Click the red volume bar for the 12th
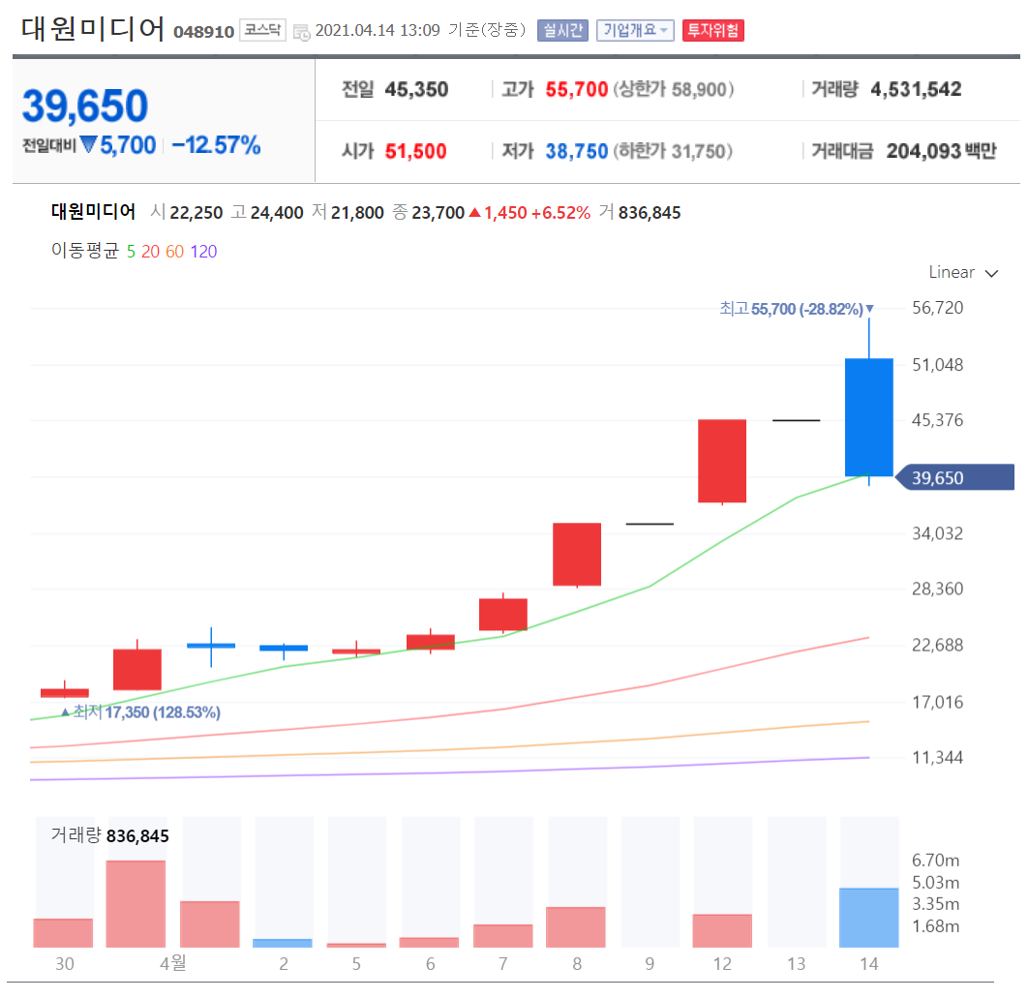The height and width of the screenshot is (999, 1029). coord(722,930)
